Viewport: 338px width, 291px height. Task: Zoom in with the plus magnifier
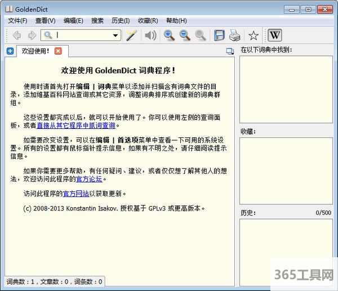click(x=169, y=35)
